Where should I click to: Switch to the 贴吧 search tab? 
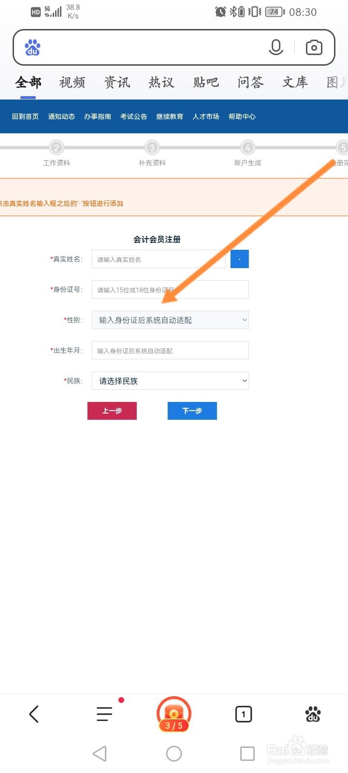point(206,83)
